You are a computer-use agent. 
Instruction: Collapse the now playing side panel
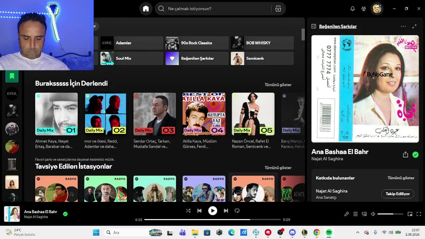313,26
